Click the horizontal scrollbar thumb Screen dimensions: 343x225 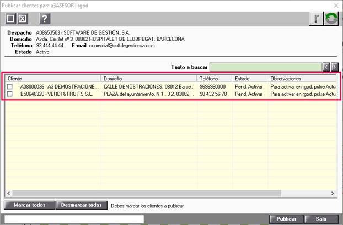[x=147, y=193]
